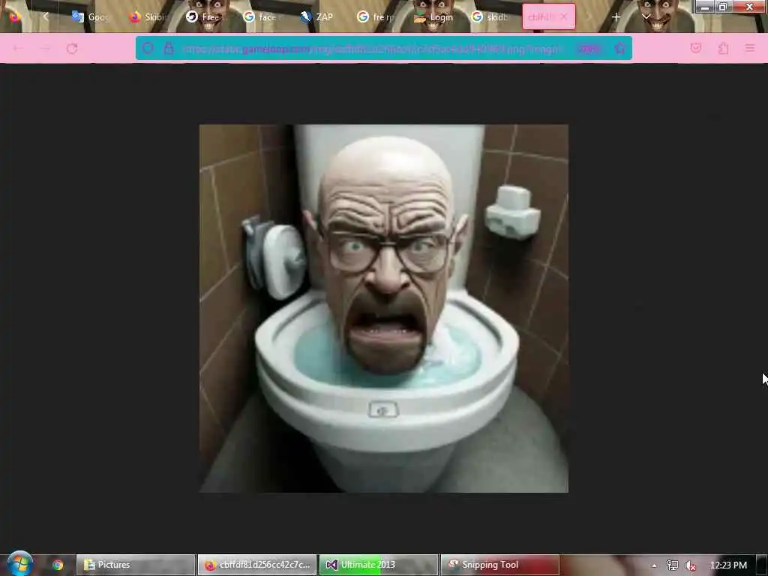Open the 'fre rp' Google tab
The image size is (768, 576).
point(374,16)
